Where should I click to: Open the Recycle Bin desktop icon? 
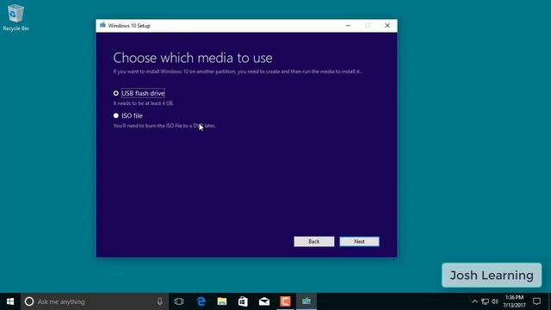[15, 17]
